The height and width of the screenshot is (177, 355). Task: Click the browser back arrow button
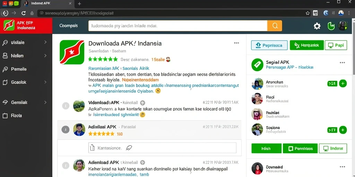point(5,13)
